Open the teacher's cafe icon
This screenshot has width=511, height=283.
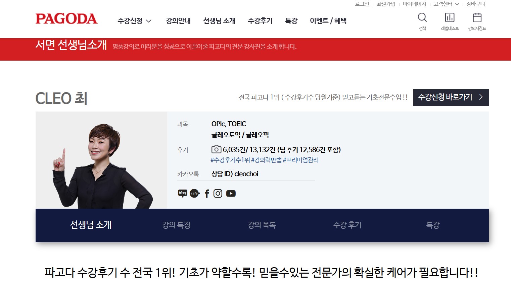pyautogui.click(x=195, y=194)
